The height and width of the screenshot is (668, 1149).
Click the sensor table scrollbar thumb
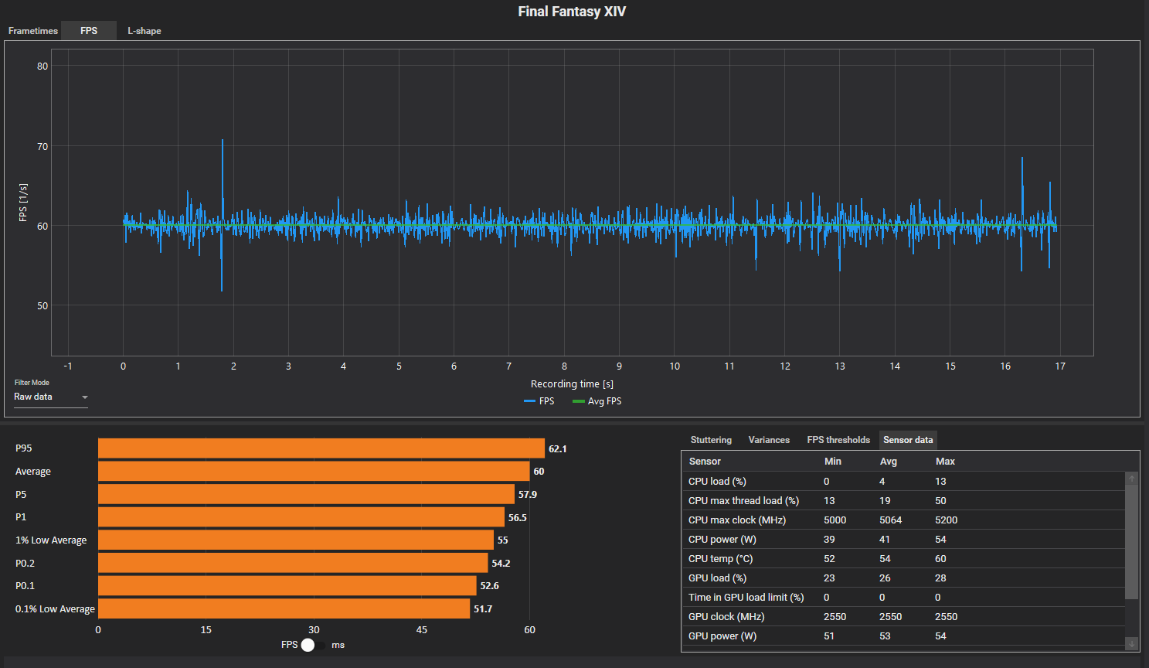pyautogui.click(x=1132, y=542)
